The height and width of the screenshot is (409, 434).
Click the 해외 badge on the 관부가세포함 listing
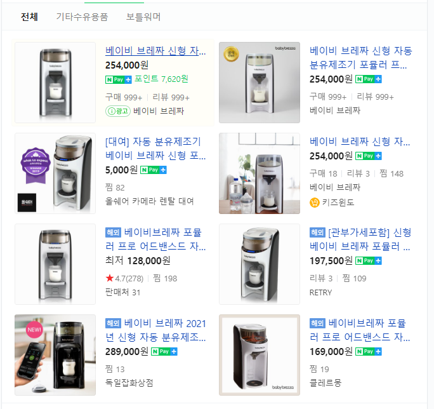[317, 232]
